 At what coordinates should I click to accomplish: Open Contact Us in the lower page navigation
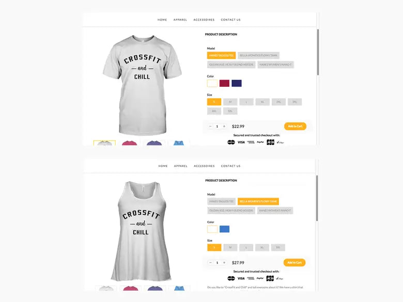coord(231,166)
